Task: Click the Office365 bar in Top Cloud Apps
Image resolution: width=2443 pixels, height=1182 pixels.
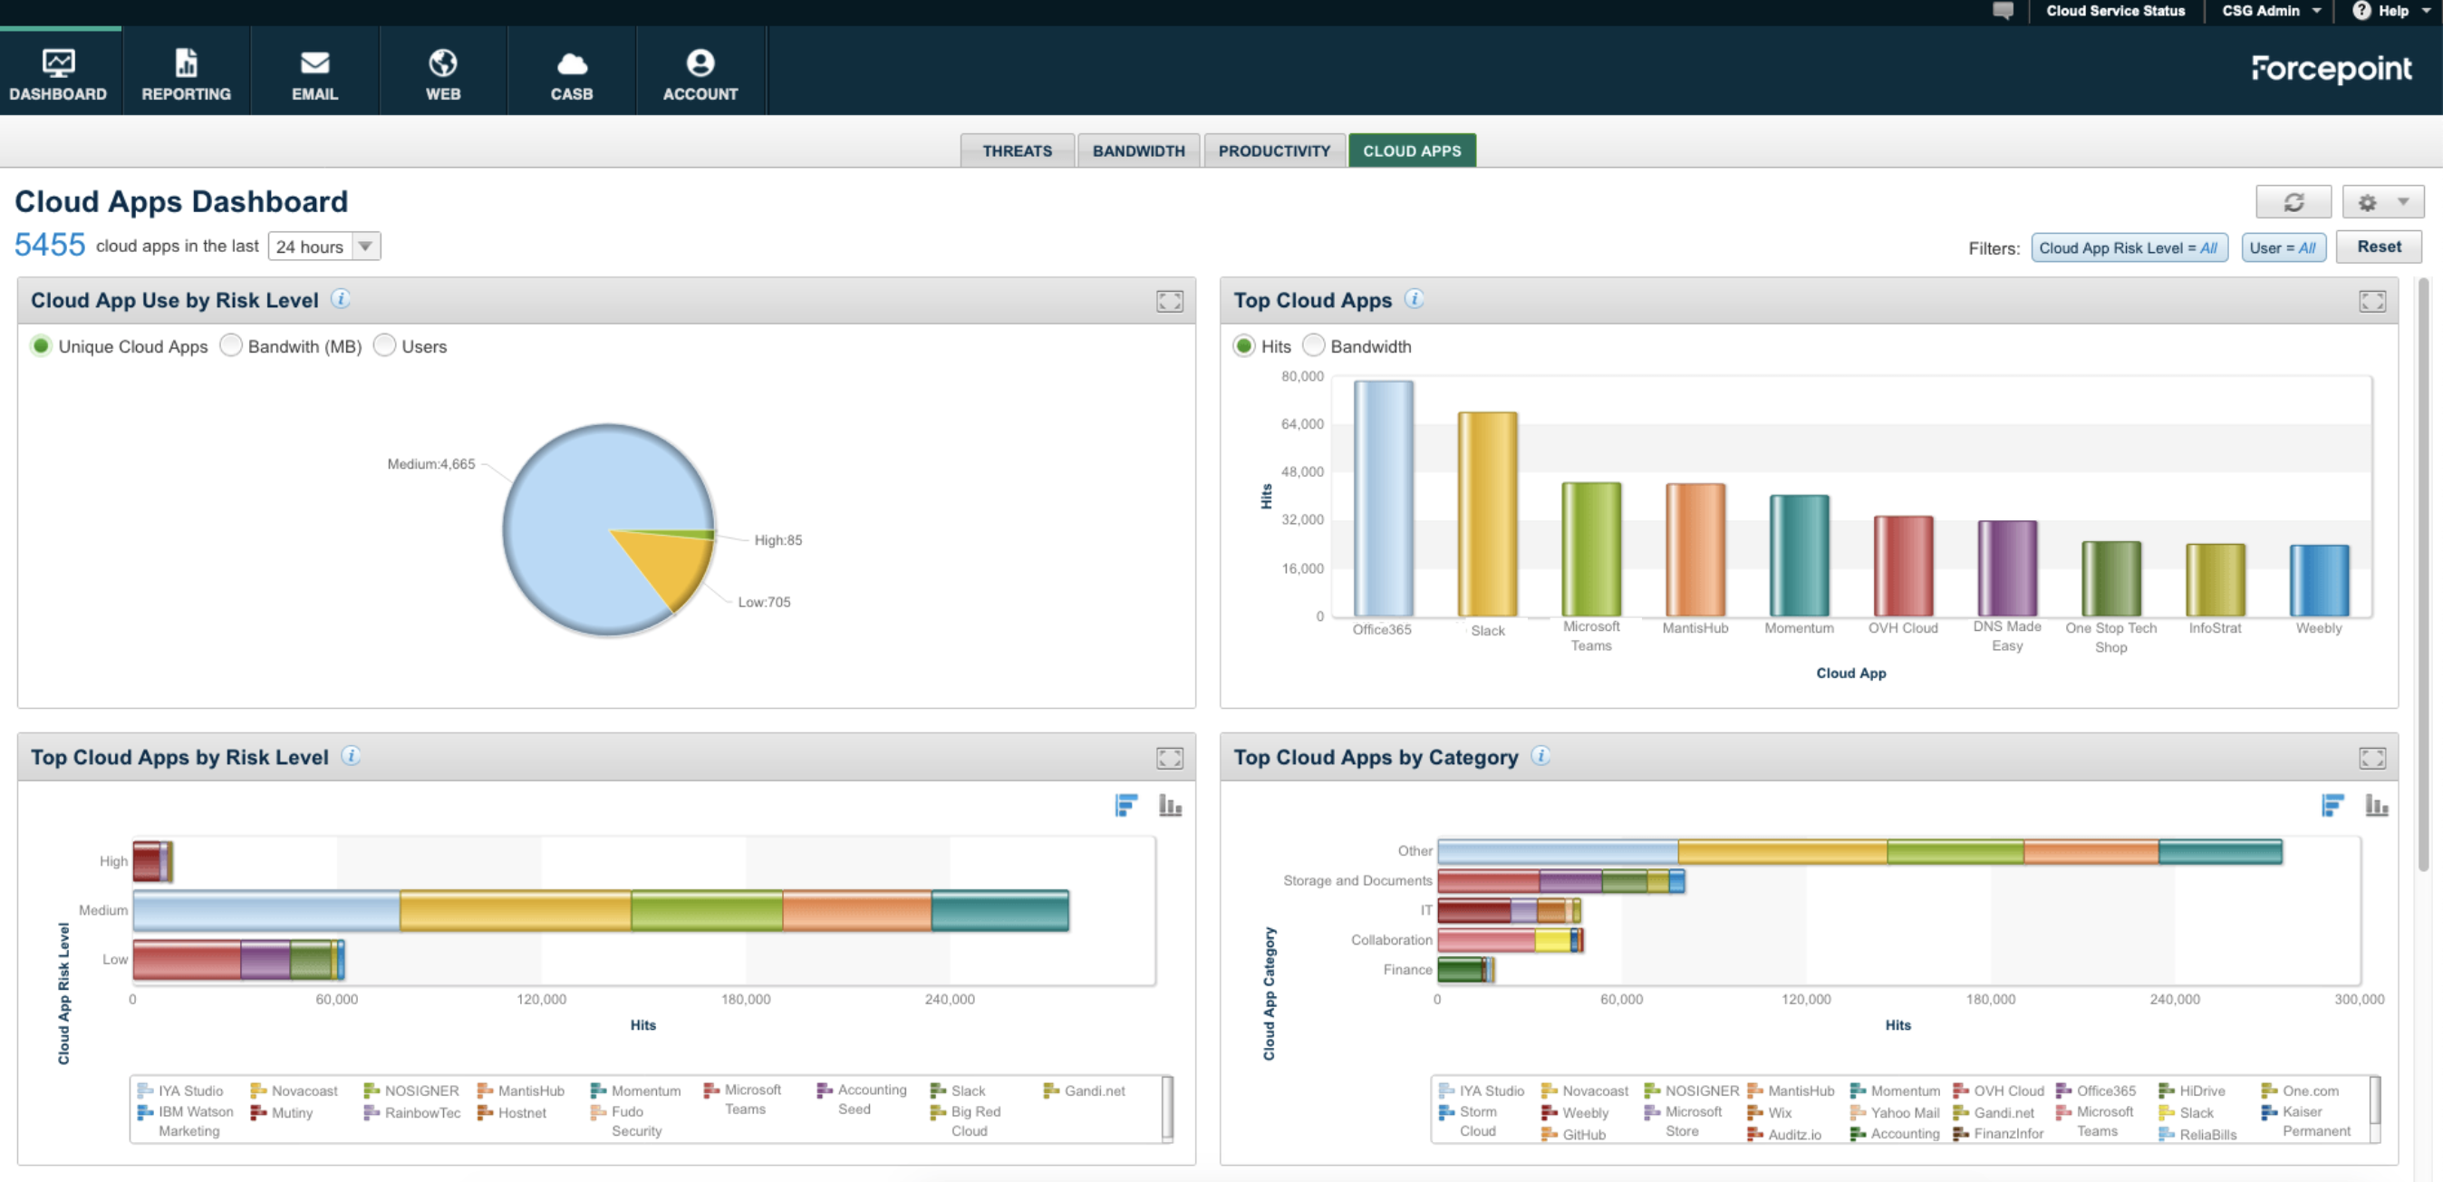Action: 1383,499
